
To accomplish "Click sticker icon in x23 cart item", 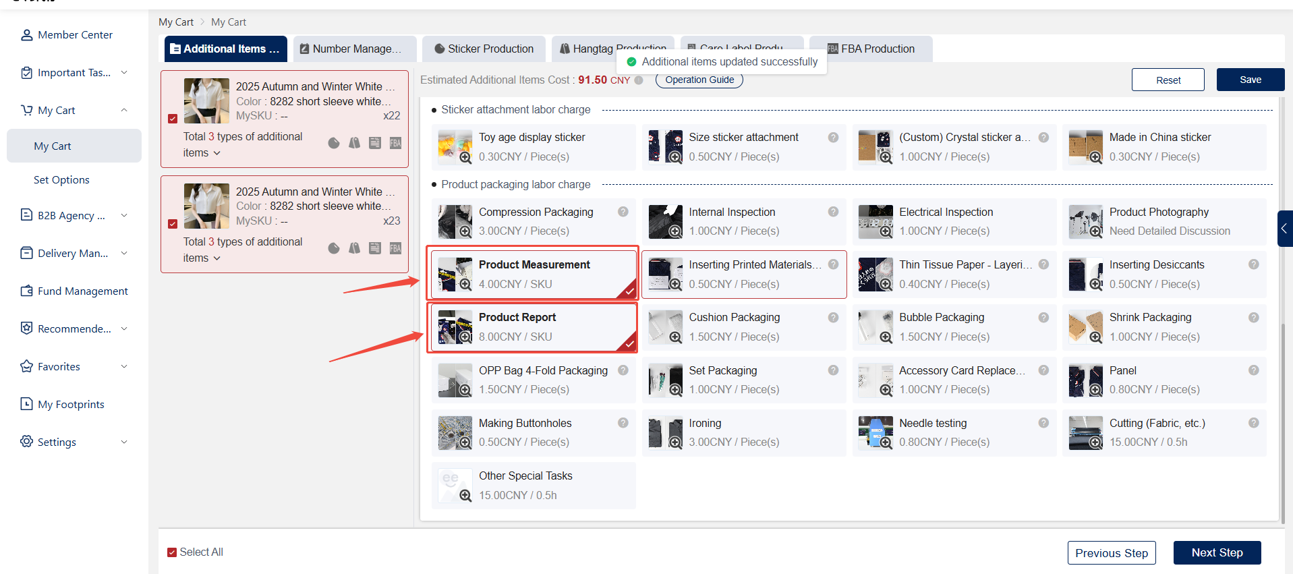I will click(334, 248).
